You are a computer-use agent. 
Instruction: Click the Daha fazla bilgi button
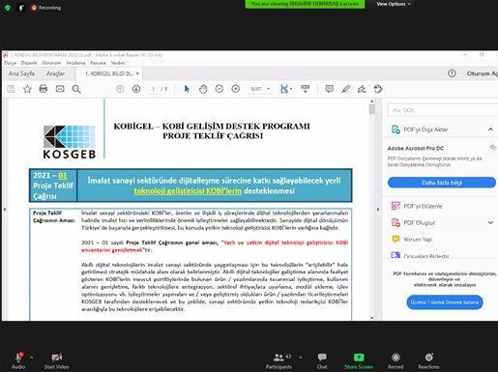point(442,183)
